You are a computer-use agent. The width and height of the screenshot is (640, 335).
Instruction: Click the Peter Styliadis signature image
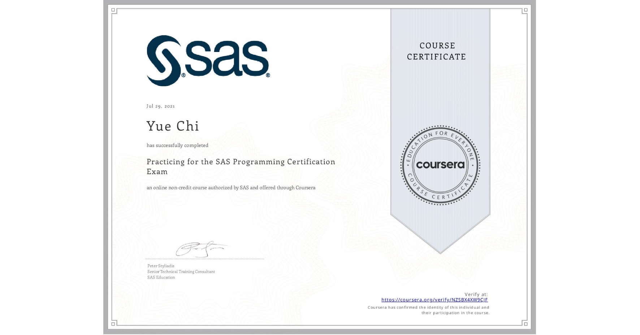(x=202, y=249)
